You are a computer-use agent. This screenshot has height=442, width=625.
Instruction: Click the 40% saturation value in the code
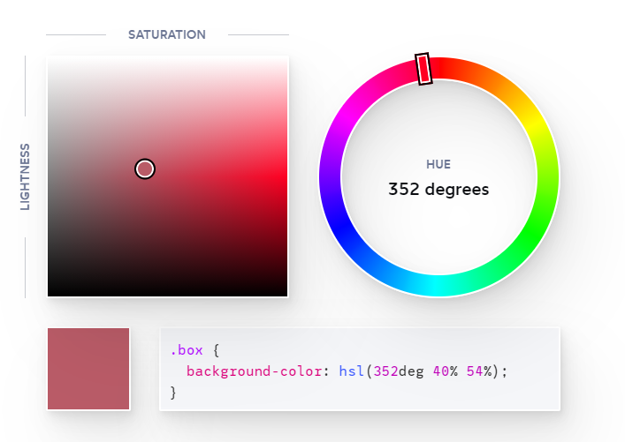446,371
